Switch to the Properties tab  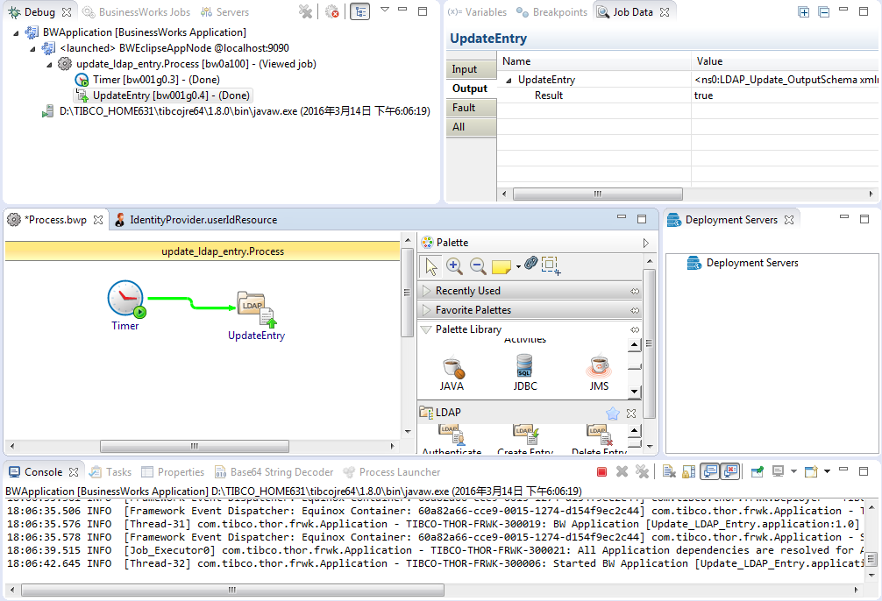point(173,472)
